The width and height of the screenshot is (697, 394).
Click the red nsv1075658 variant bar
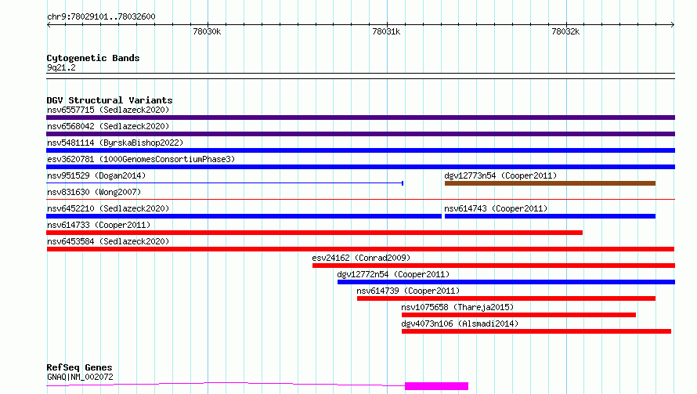[518, 315]
